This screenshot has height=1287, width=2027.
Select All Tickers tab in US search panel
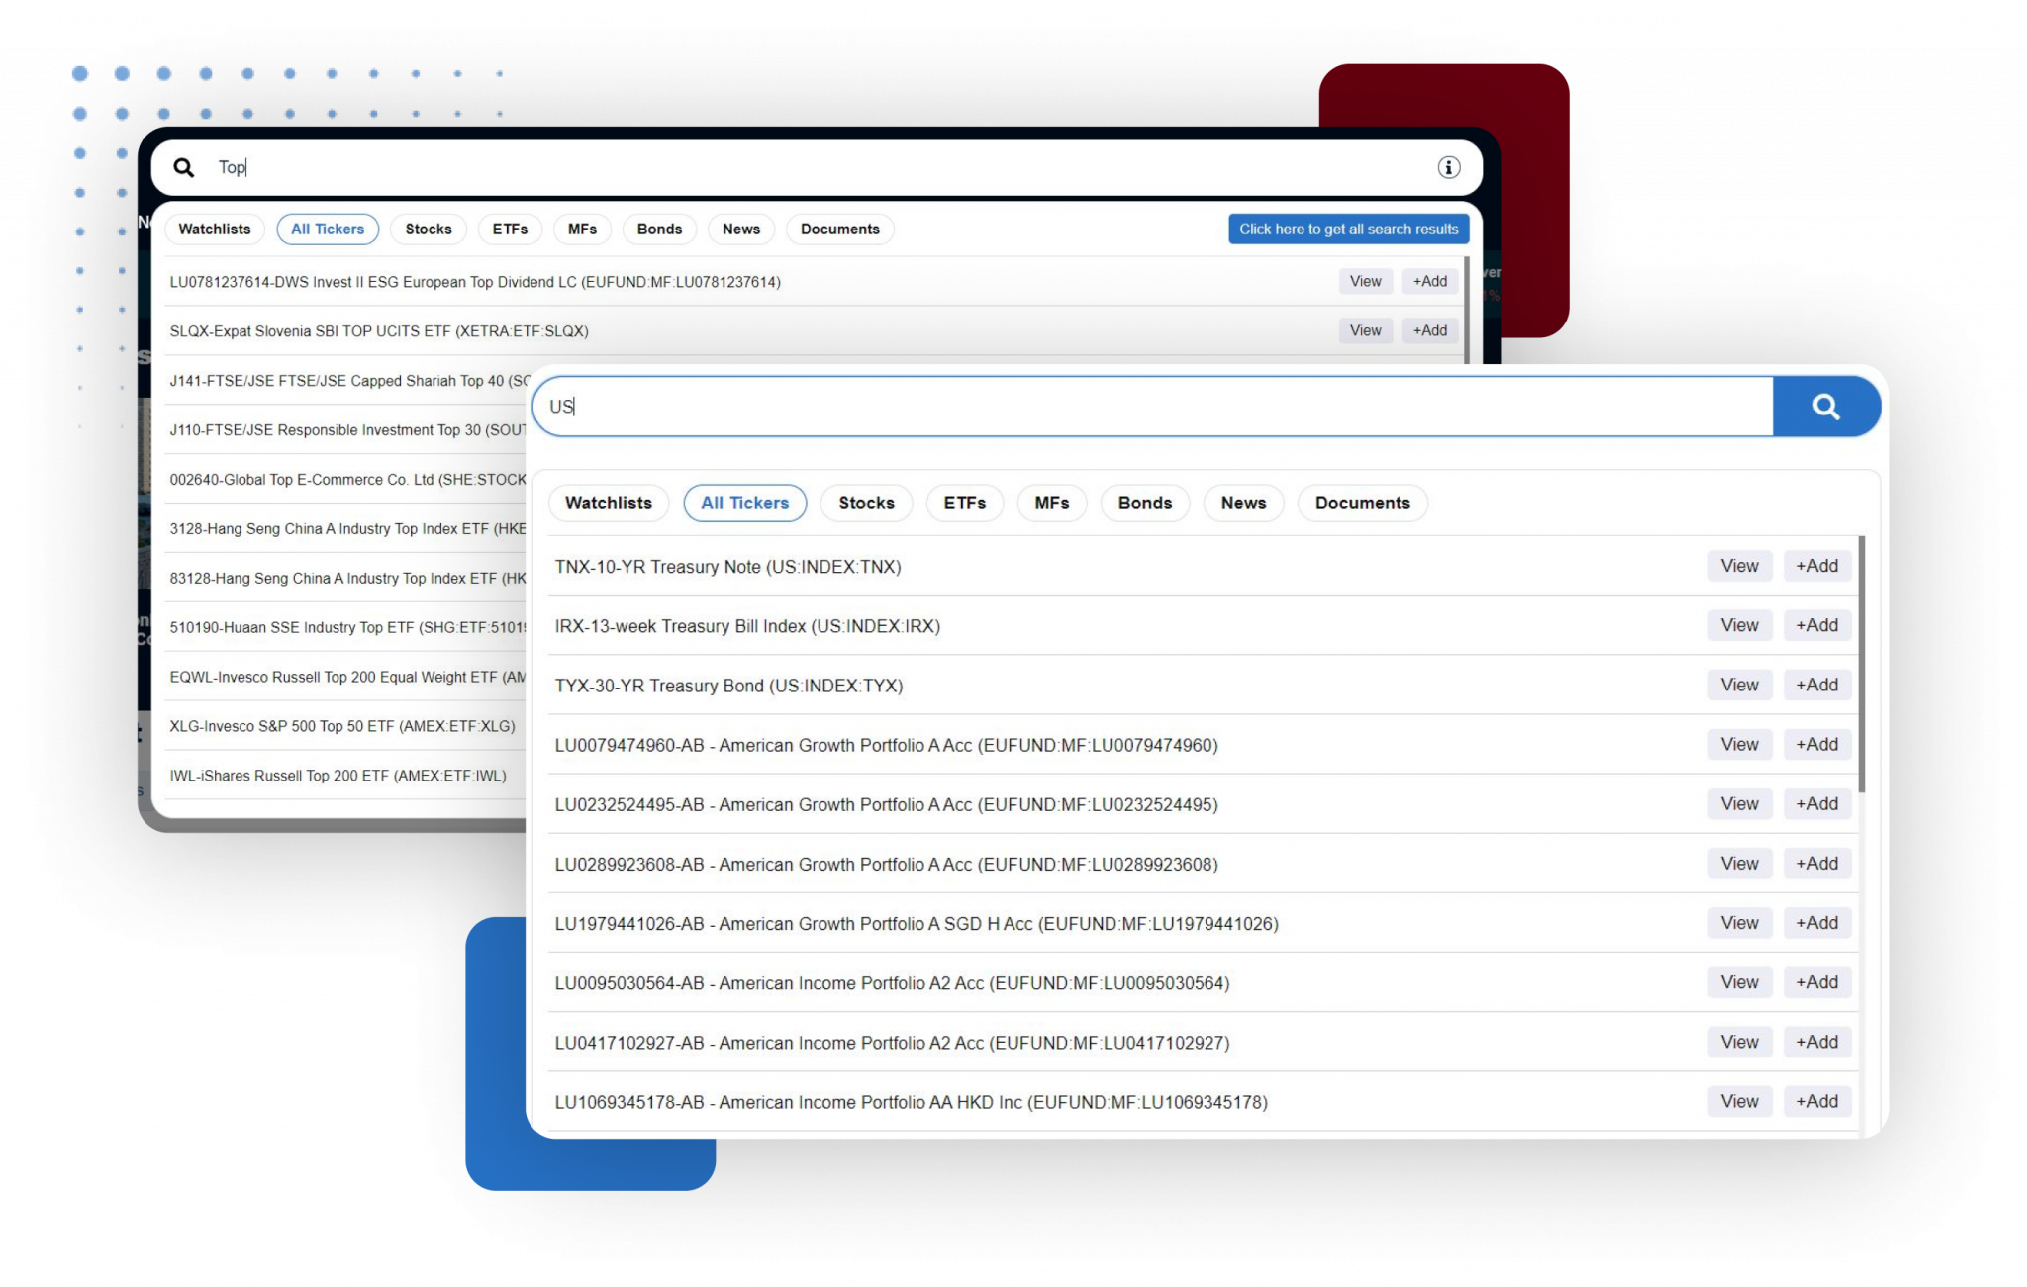744,503
